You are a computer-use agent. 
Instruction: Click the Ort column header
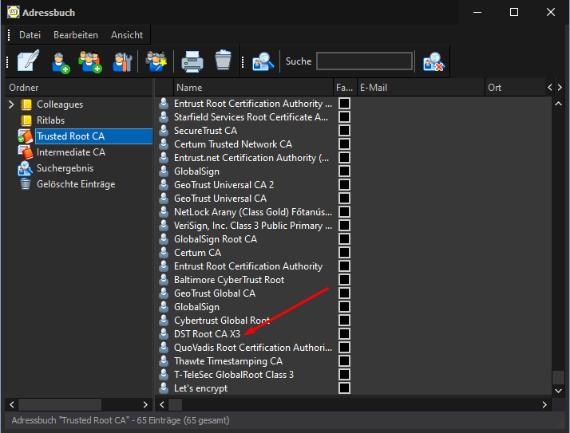515,88
